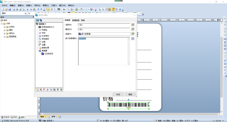Click the Paste icon in main toolbar
This screenshot has width=227, height=122.
click(34, 9)
